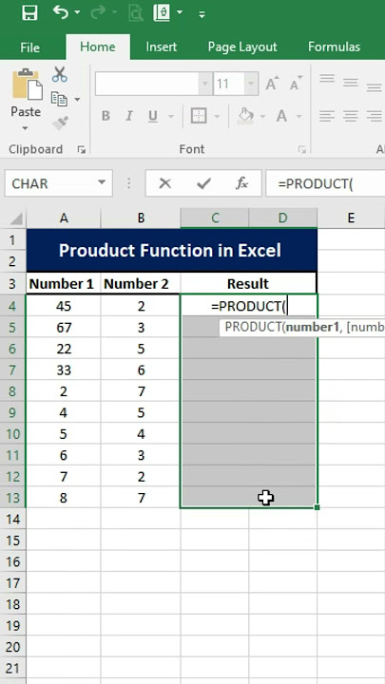This screenshot has height=684, width=385.
Task: Toggle Italic formatting
Action: pyautogui.click(x=129, y=116)
